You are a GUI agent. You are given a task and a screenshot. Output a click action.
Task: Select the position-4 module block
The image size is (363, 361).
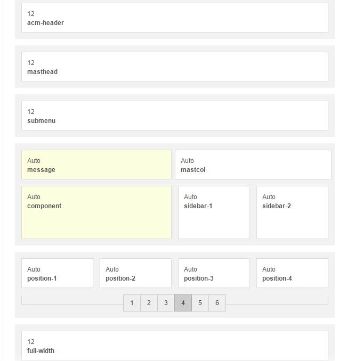pos(292,273)
